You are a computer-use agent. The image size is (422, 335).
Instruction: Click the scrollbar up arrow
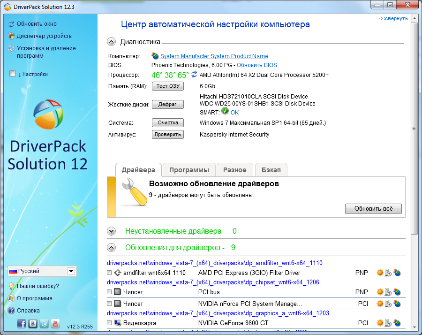pyautogui.click(x=414, y=18)
